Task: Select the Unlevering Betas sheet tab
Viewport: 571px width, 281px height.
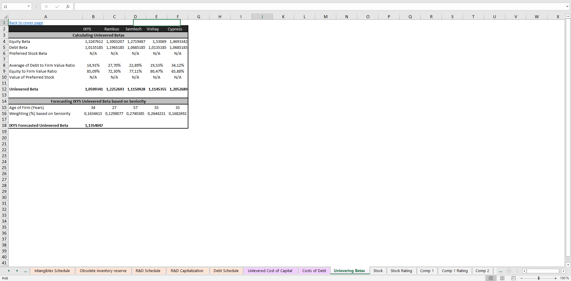Action: click(x=349, y=271)
